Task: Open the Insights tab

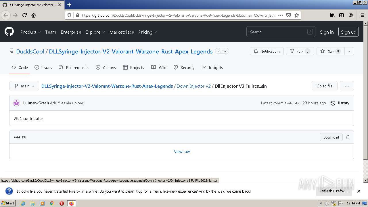Action: coord(212,68)
